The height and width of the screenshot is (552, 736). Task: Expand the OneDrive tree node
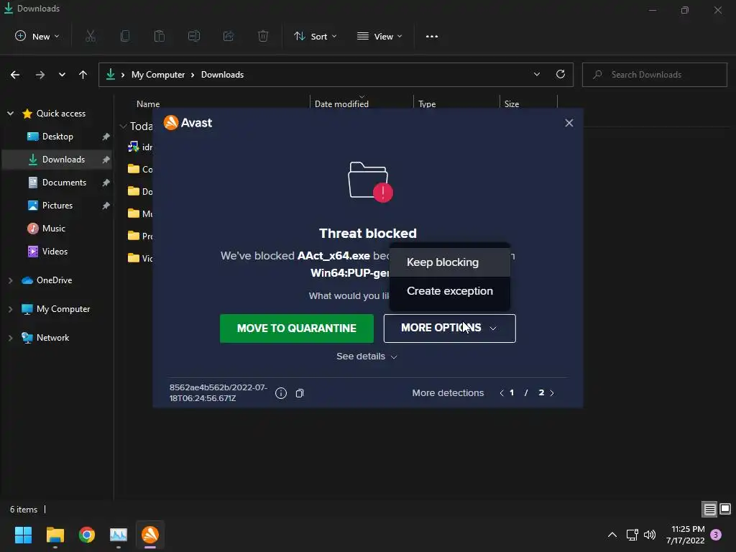coord(10,280)
